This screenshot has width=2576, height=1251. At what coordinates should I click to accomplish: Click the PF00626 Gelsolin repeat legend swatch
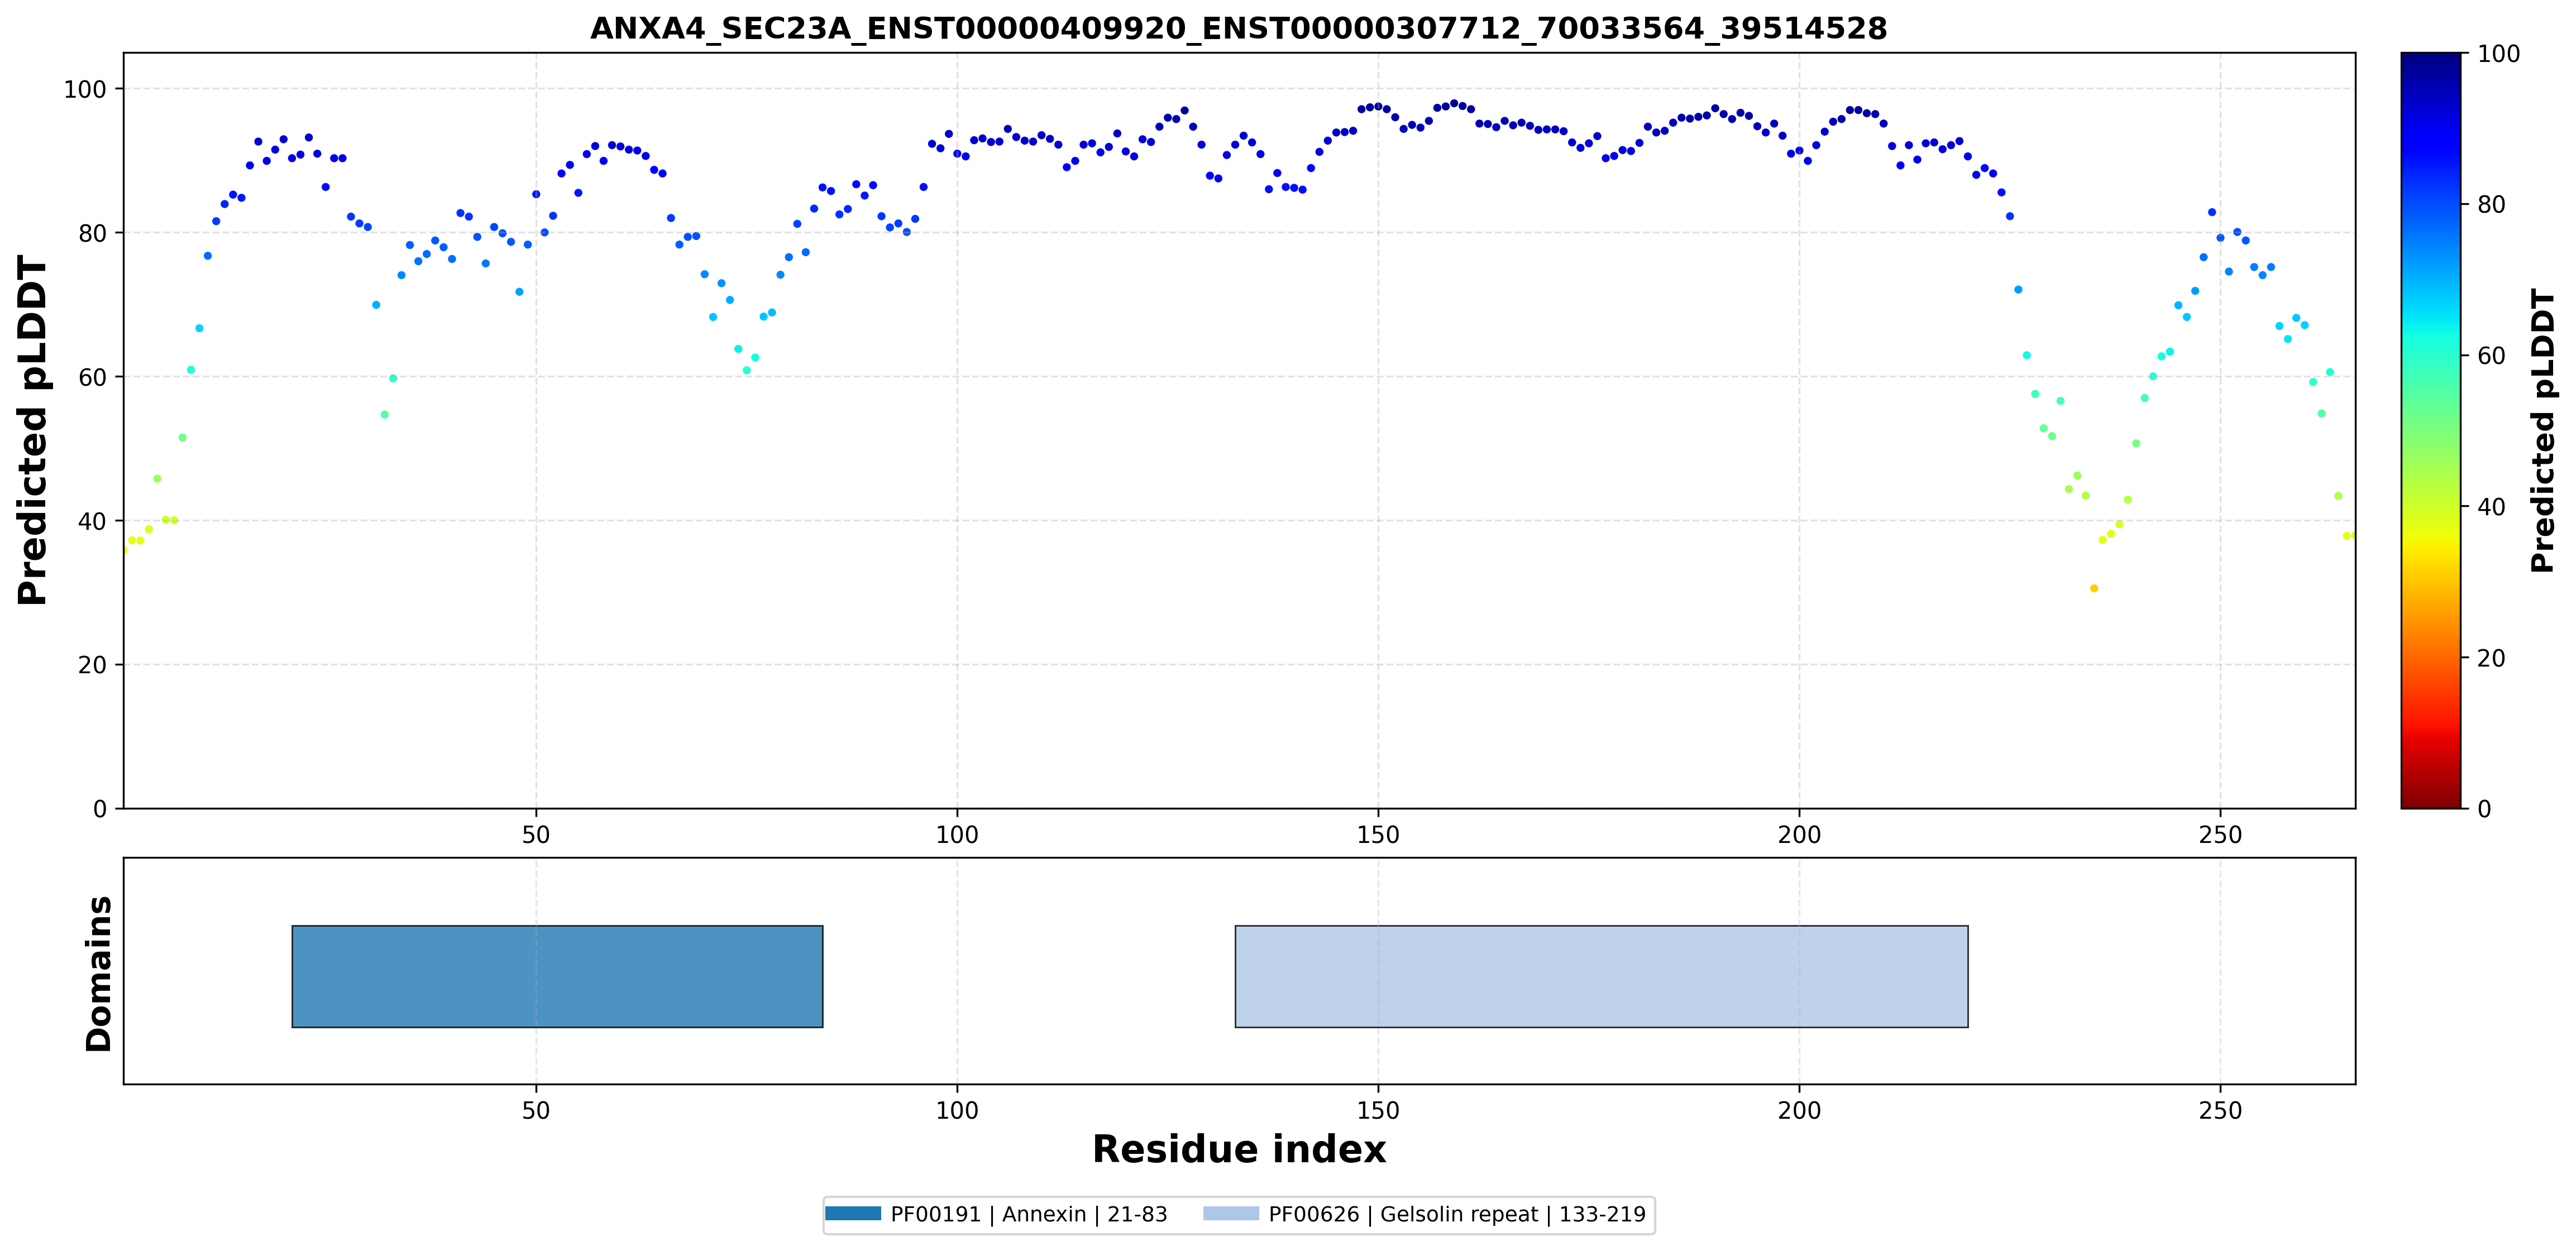(1231, 1214)
